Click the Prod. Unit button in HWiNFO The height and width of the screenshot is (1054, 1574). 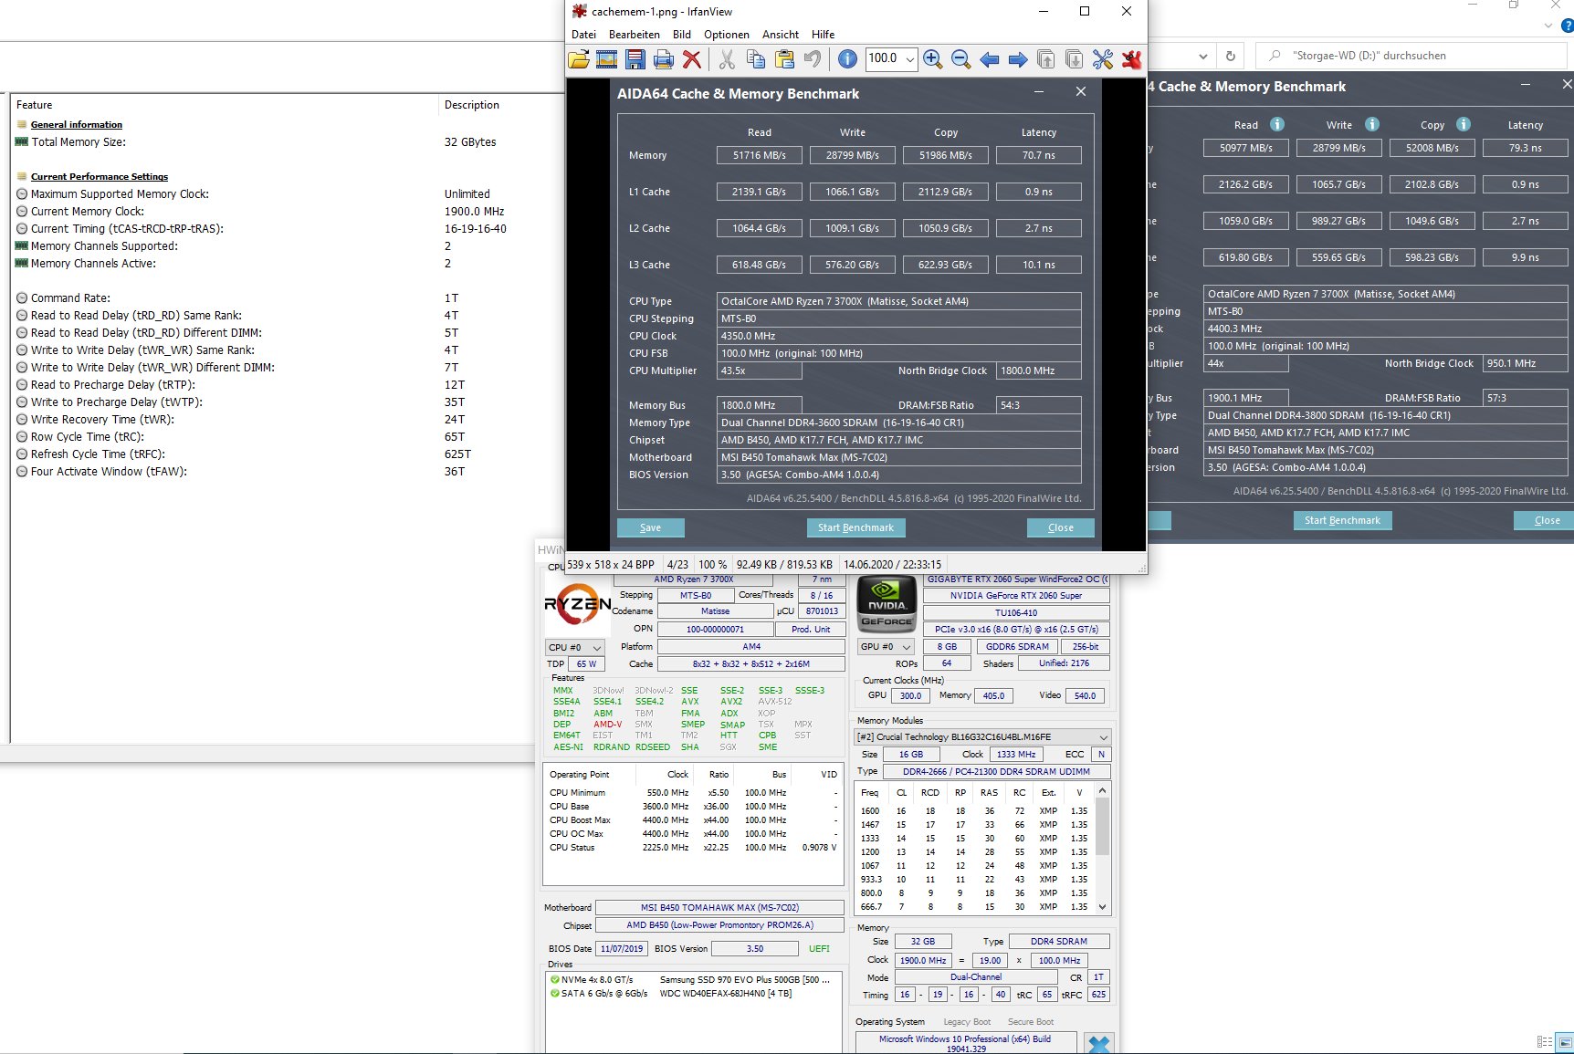pyautogui.click(x=811, y=630)
